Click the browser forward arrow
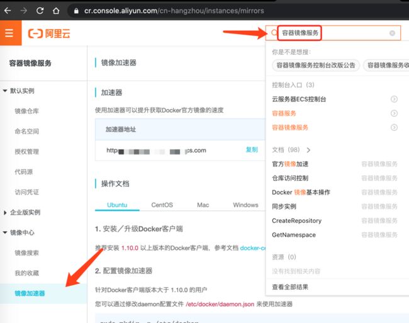 [24, 11]
